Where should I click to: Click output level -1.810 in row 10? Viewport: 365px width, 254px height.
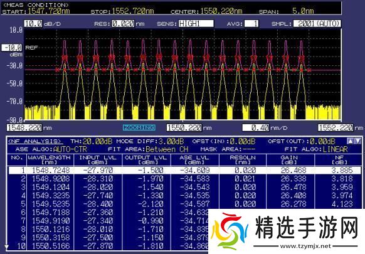click(151, 246)
